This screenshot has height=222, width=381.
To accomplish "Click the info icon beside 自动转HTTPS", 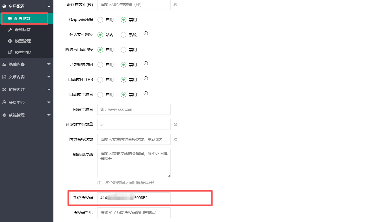I will click(146, 78).
